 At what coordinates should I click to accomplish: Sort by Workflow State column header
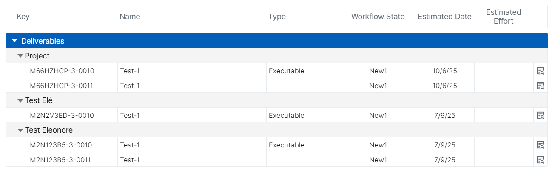click(x=378, y=17)
